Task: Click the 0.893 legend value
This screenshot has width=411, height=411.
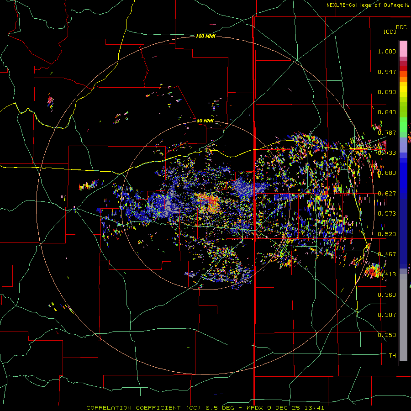Action: tap(387, 92)
